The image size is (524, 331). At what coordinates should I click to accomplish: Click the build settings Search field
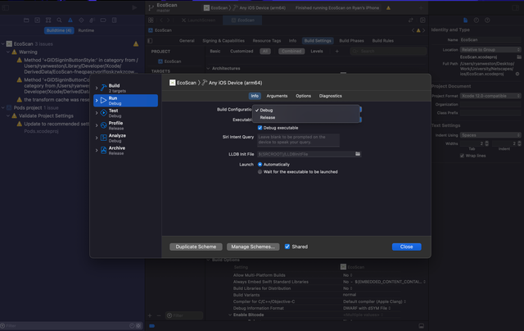(388, 51)
